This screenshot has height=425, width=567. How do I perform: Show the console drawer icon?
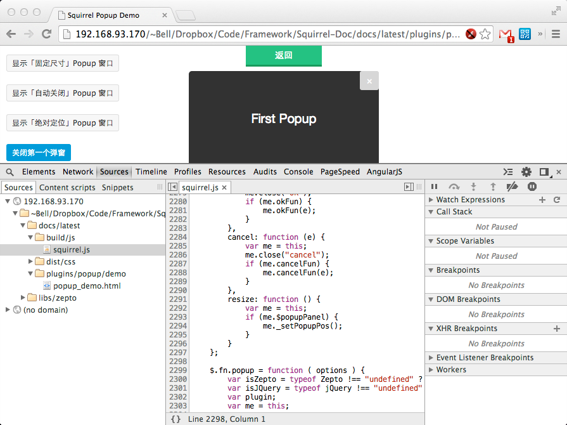pyautogui.click(x=508, y=172)
